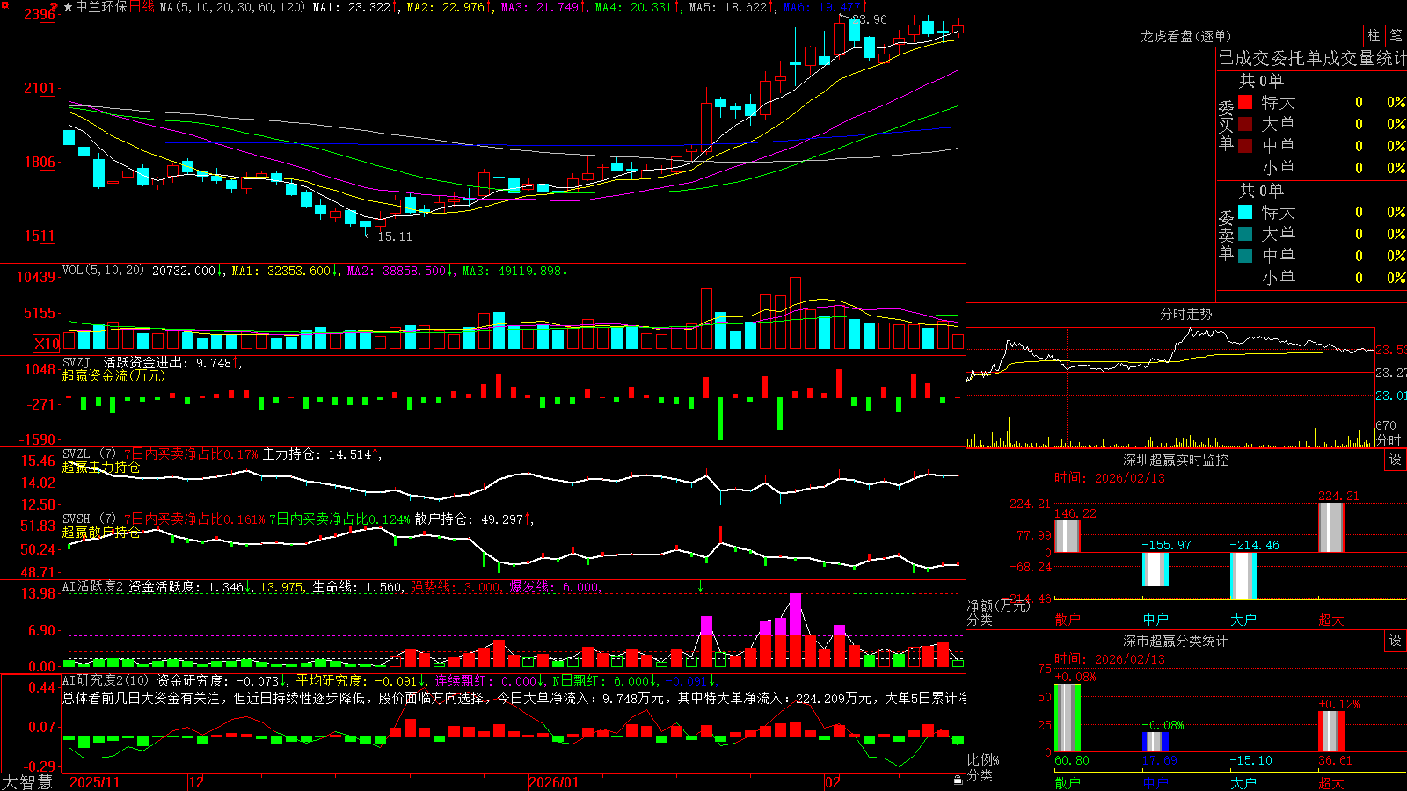Jump to the 02 month timeline marker
Image resolution: width=1407 pixels, height=791 pixels.
point(833,782)
